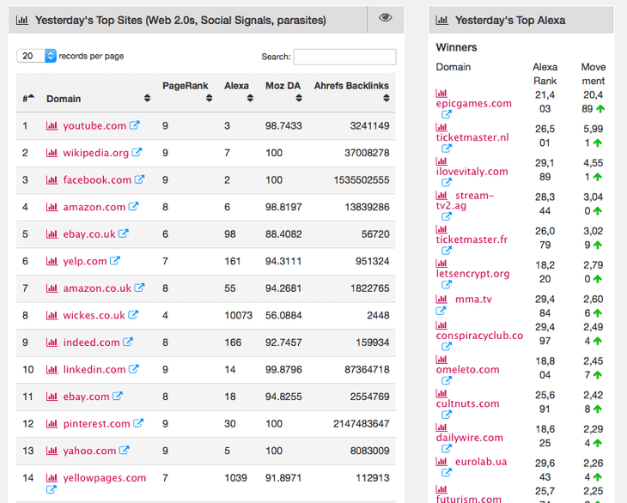Open external link icon next to pinterest.com
627x503 pixels.
[139, 423]
